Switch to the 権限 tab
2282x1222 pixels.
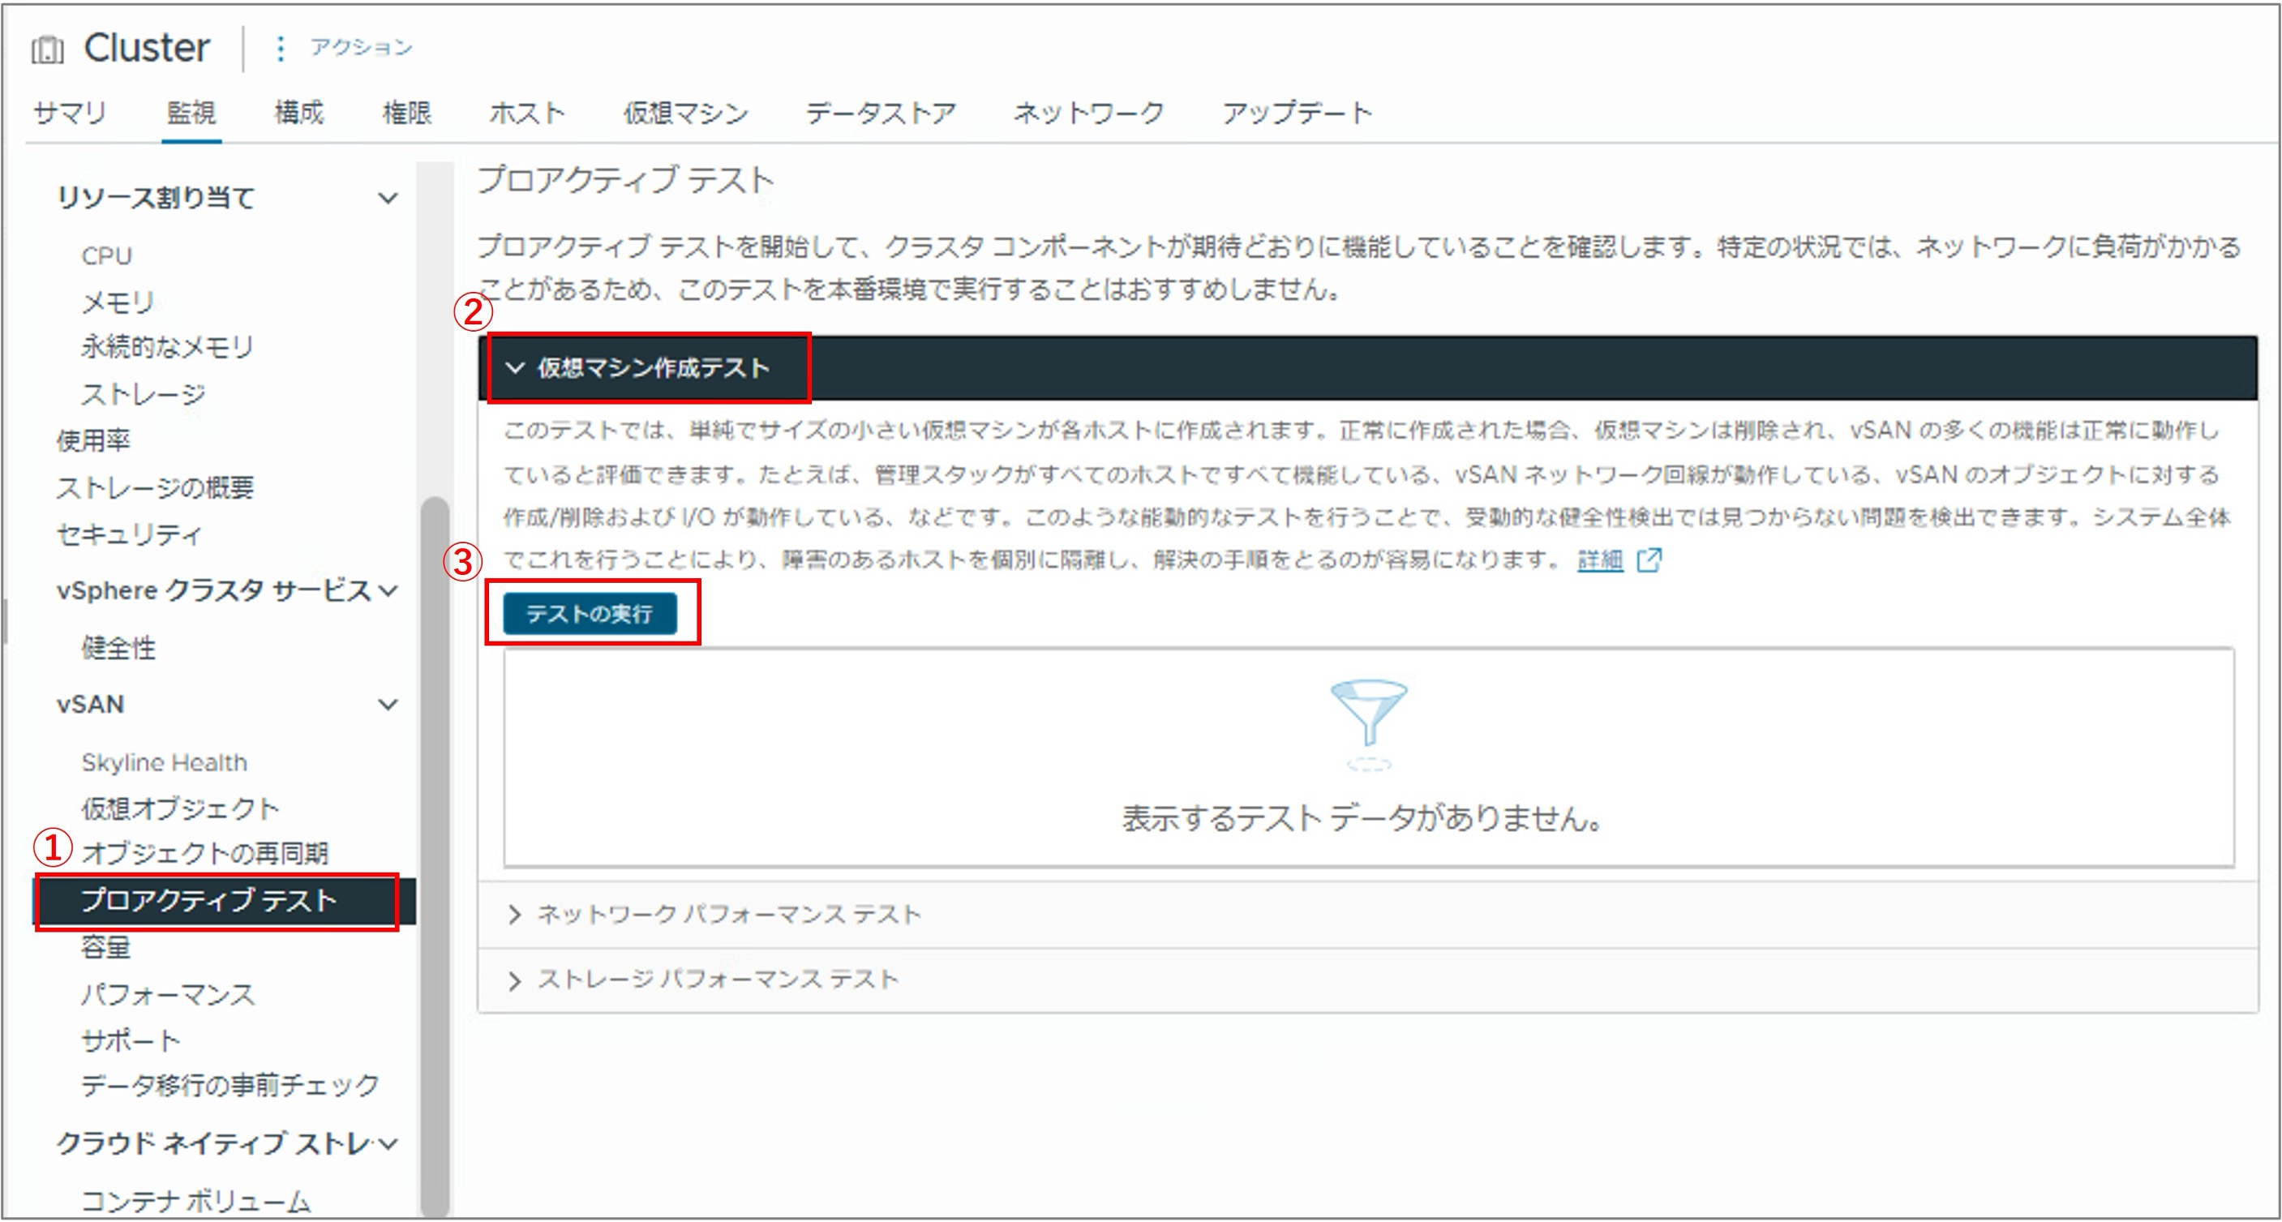click(406, 113)
